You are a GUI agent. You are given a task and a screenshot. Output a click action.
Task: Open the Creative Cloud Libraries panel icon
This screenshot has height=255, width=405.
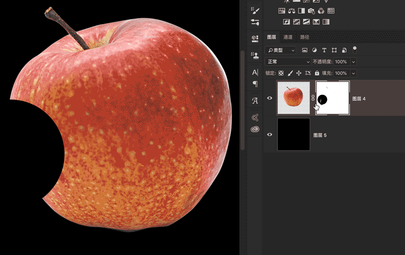tap(255, 129)
